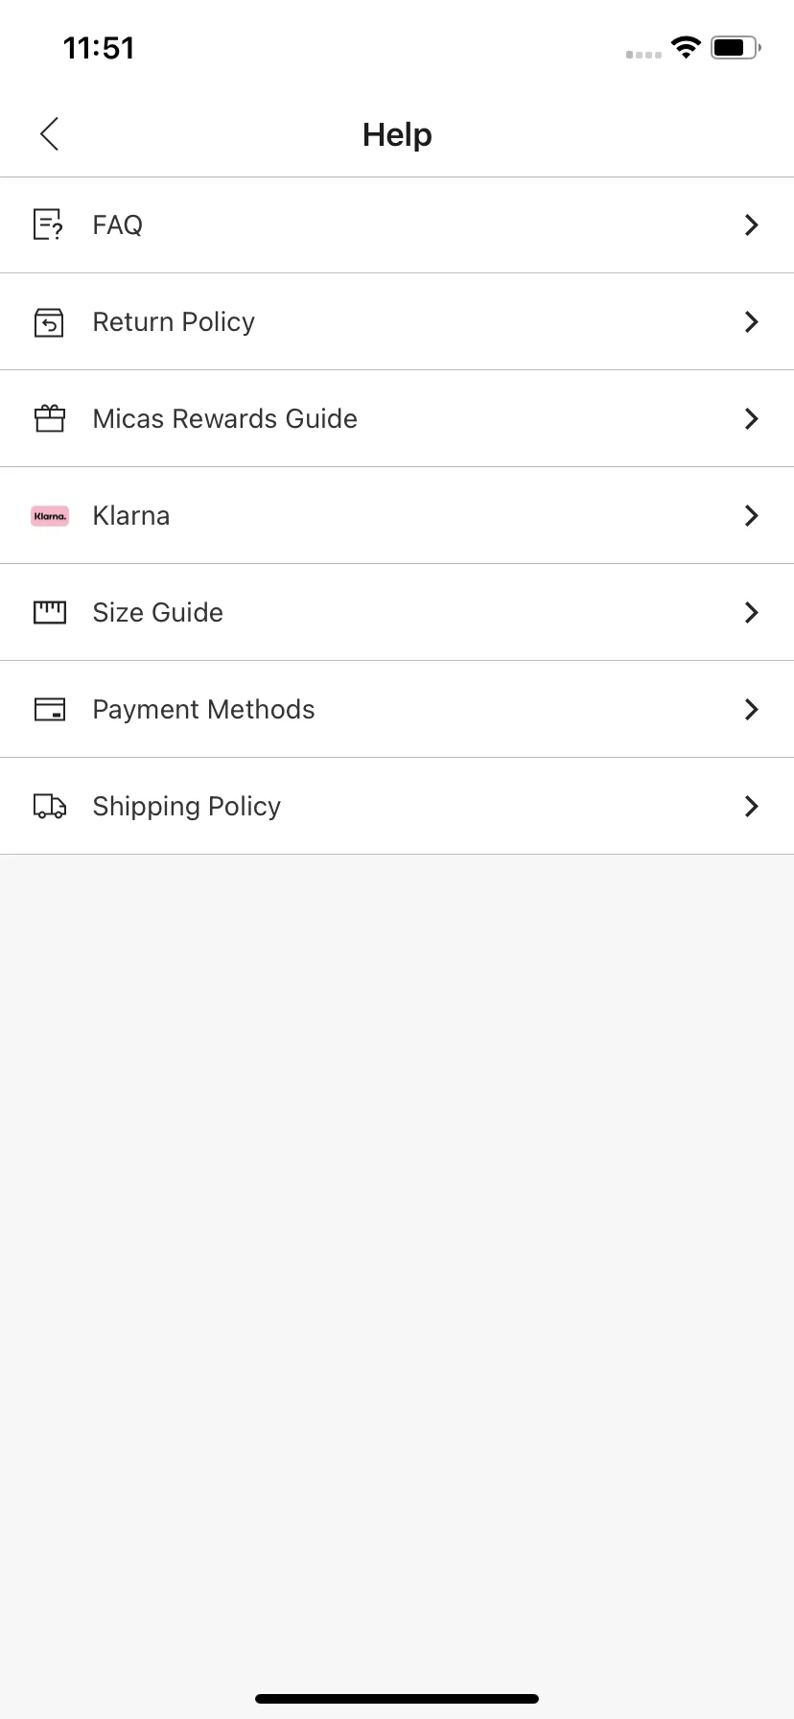Tap the Wi-Fi status bar icon
Viewport: 794px width, 1719px height.
pos(686,47)
